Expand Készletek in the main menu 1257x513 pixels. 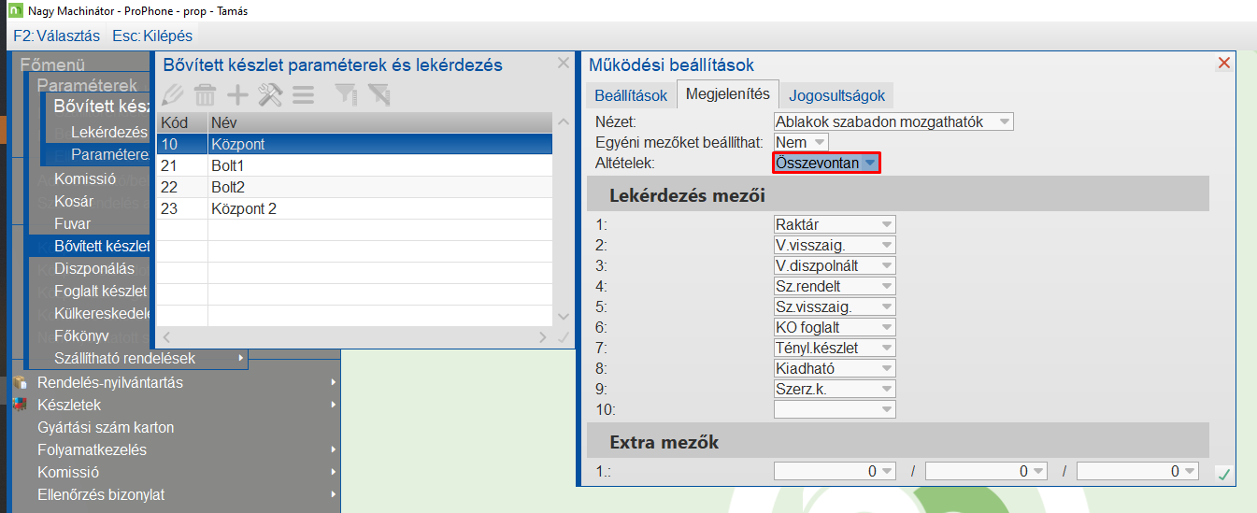pyautogui.click(x=176, y=405)
